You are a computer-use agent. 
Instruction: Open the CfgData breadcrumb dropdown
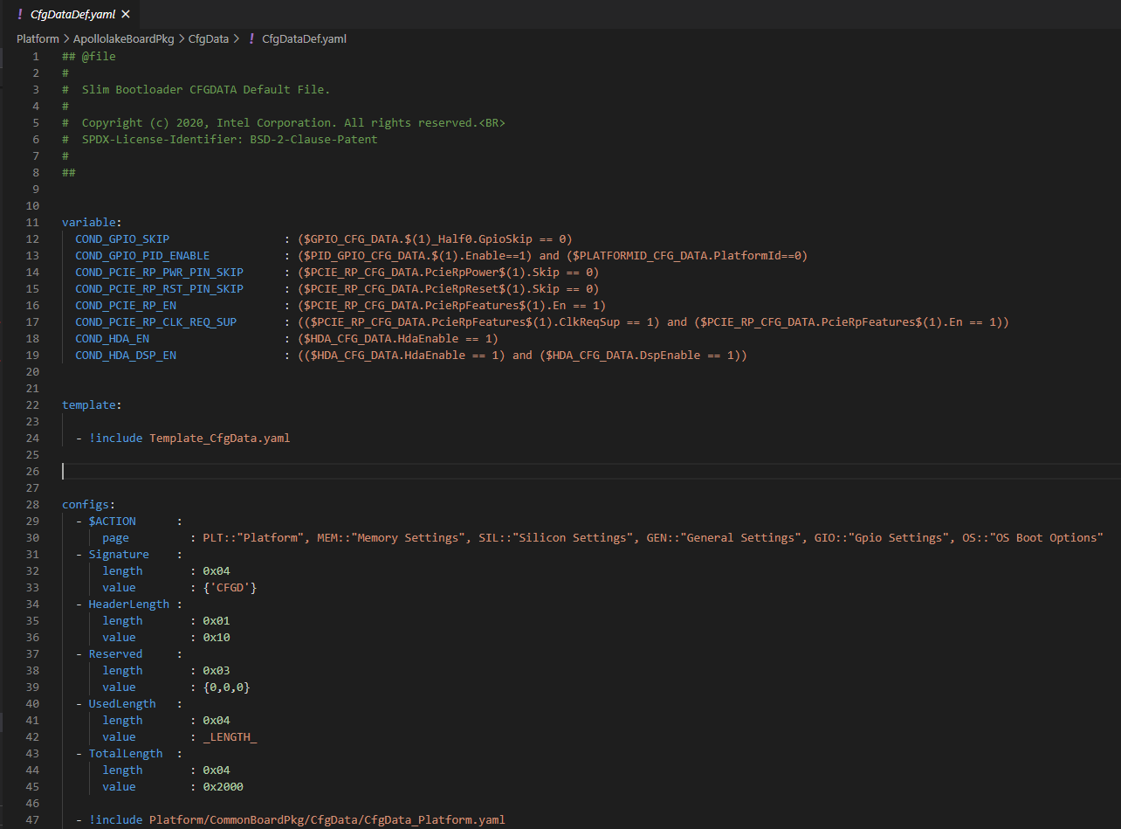coord(209,38)
